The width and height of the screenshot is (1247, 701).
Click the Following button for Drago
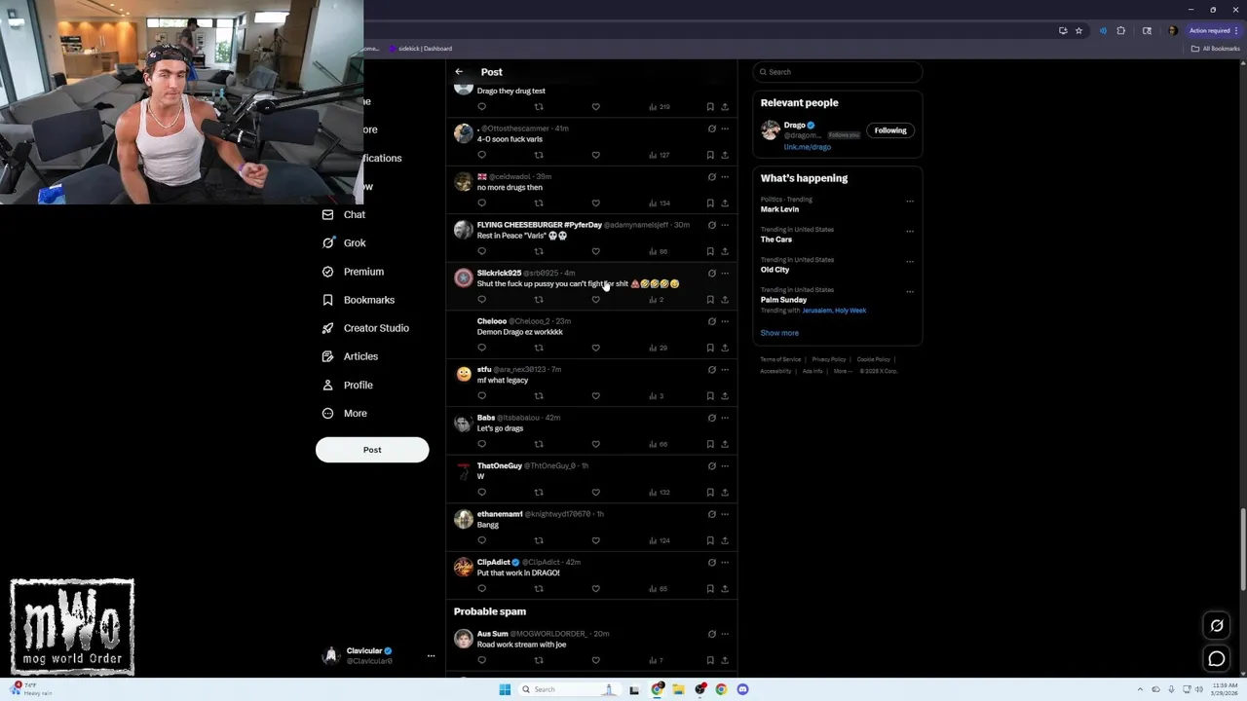(889, 130)
